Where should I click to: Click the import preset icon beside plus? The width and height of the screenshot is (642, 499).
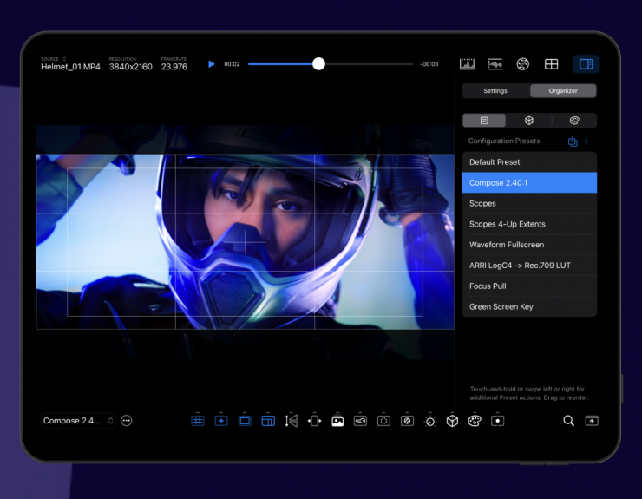[x=573, y=141]
